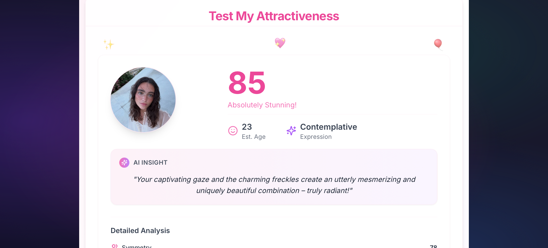Click the round AI Insight sparkle badge

point(124,163)
